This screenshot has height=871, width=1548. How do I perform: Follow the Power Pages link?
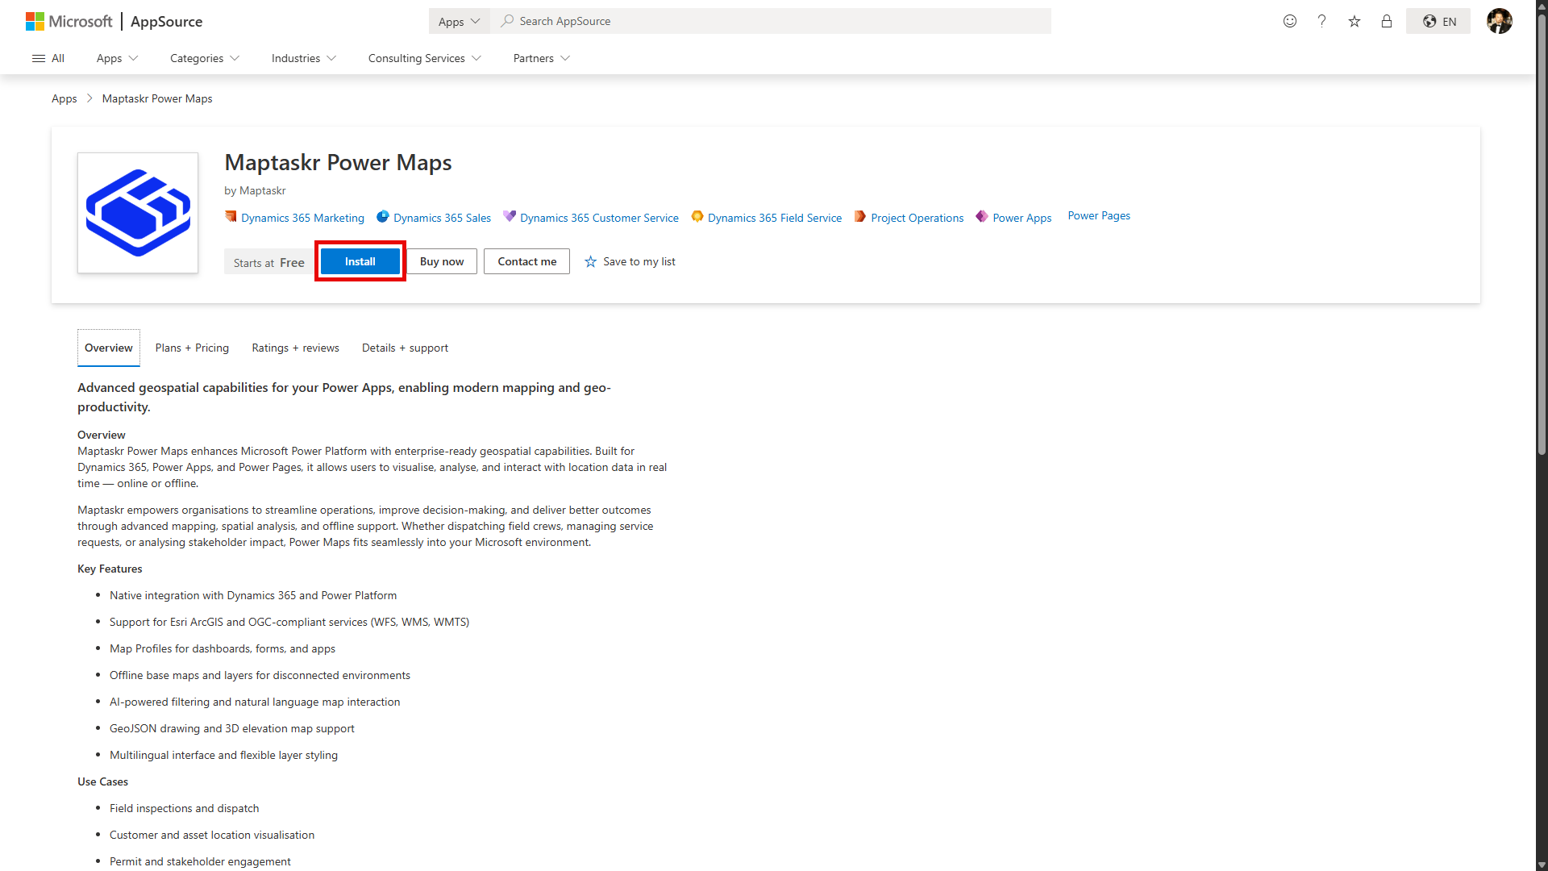[x=1098, y=215]
